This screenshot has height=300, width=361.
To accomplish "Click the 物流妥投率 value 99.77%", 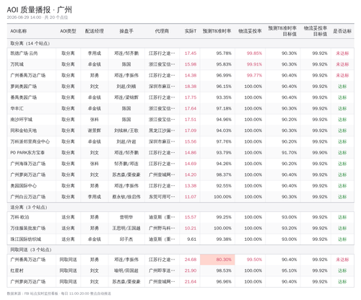I will (254, 75).
